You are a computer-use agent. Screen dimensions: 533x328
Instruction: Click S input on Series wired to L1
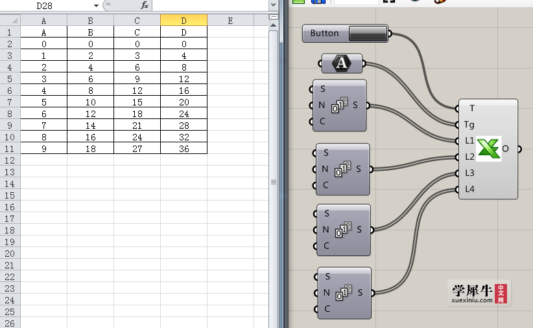pyautogui.click(x=322, y=89)
